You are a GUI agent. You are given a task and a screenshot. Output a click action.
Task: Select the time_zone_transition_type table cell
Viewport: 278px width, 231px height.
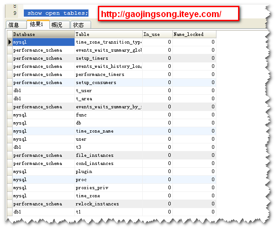click(109, 42)
